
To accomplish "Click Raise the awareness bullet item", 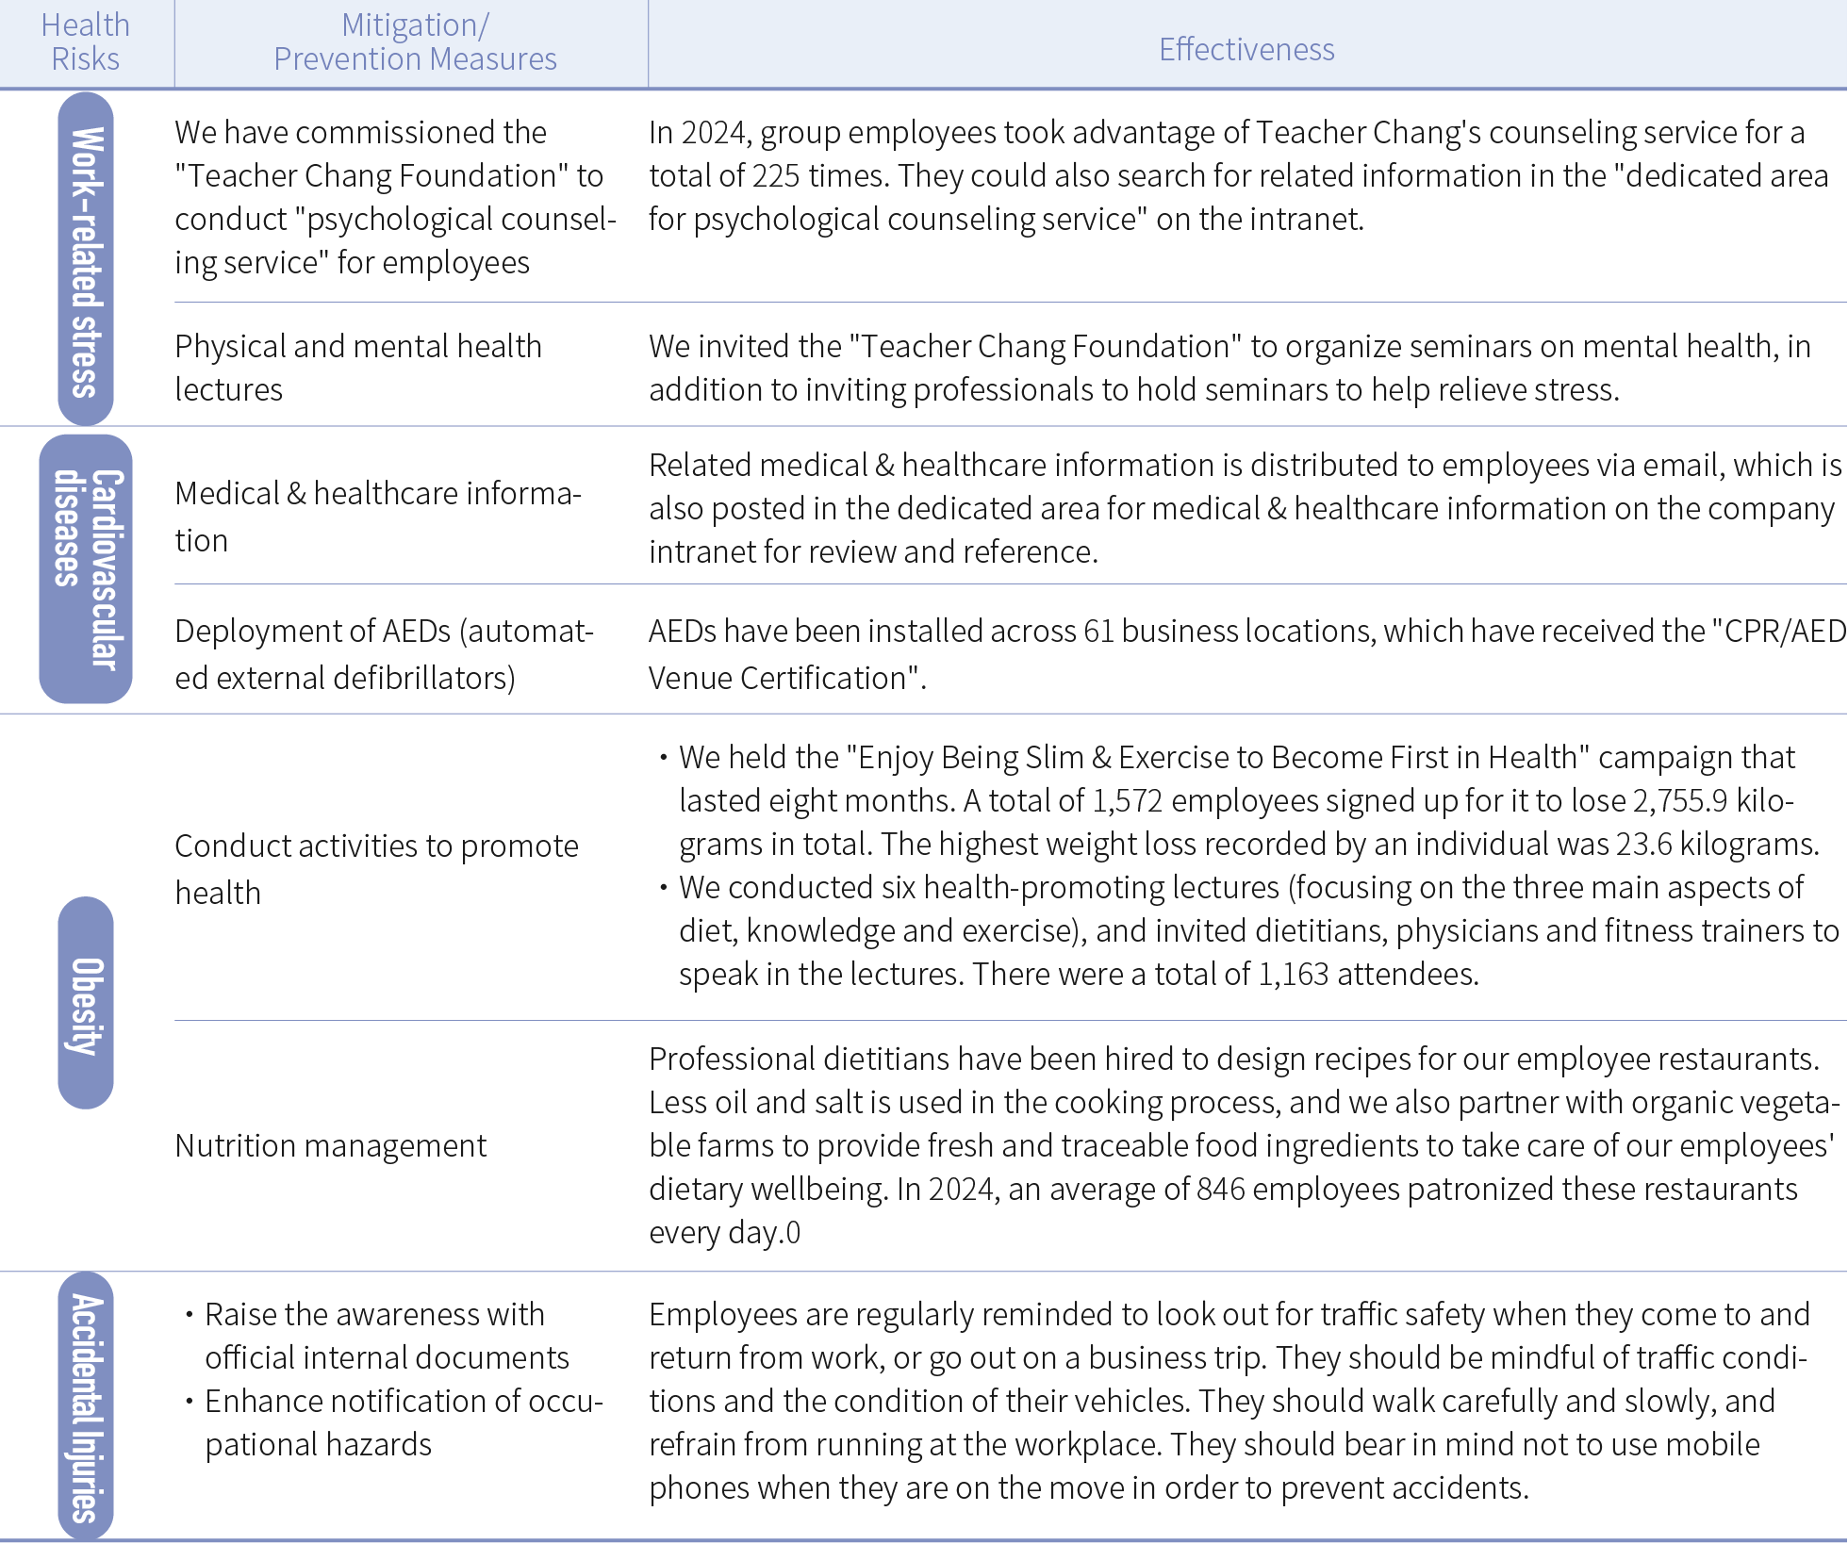I will pos(387,1335).
